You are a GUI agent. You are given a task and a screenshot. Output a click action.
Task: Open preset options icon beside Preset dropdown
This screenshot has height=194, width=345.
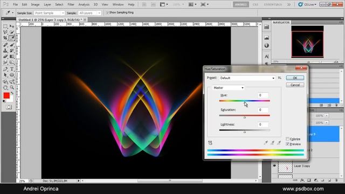280,78
